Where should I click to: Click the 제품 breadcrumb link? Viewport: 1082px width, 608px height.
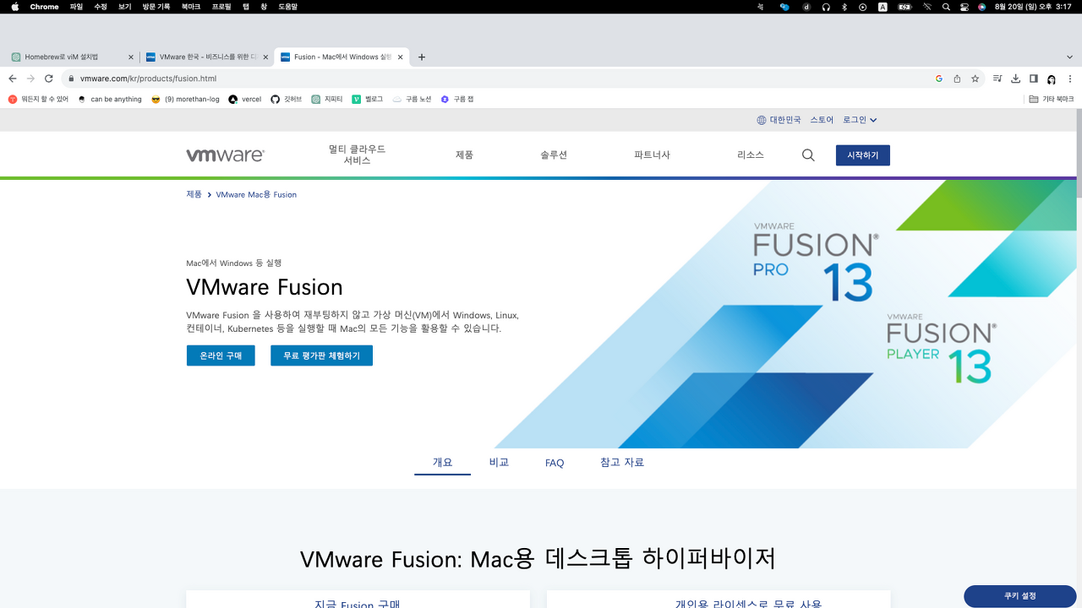(x=194, y=194)
